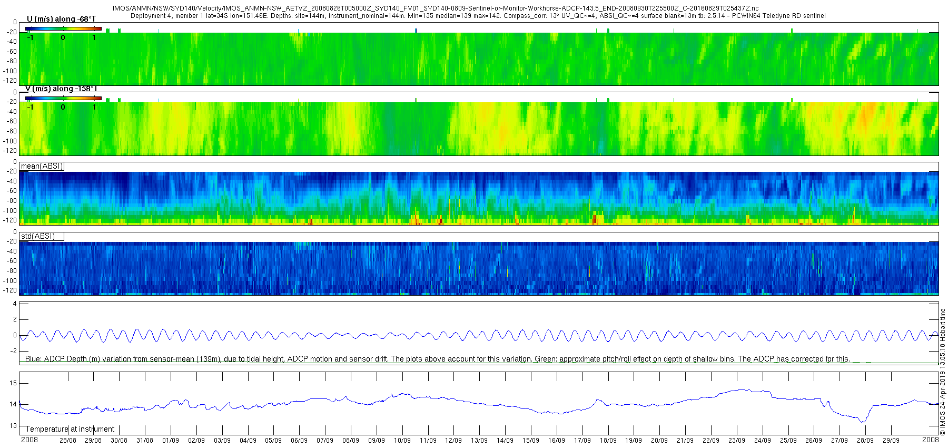Click the 'mean(ABSI)' panel label
Viewport: 948px width, 448px height.
pyautogui.click(x=42, y=166)
